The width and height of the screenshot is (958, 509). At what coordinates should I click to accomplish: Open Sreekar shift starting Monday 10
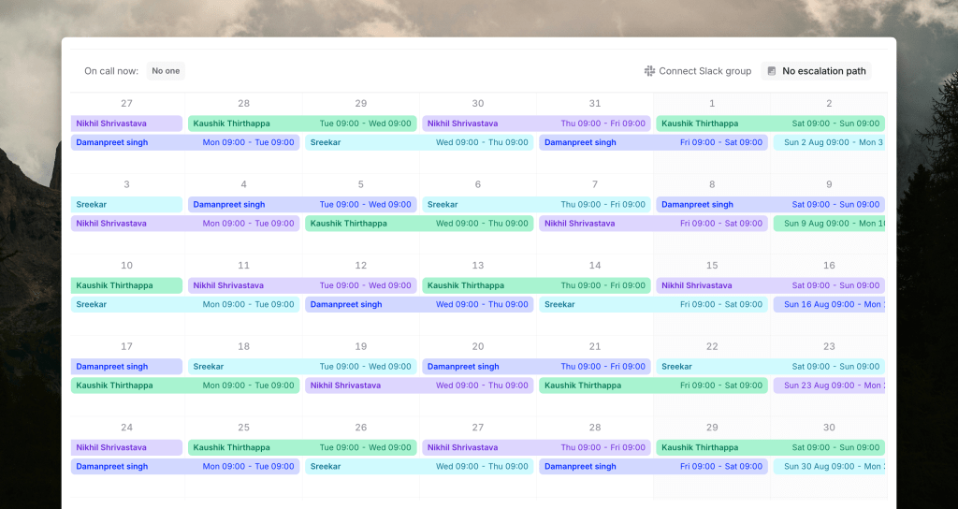click(185, 304)
